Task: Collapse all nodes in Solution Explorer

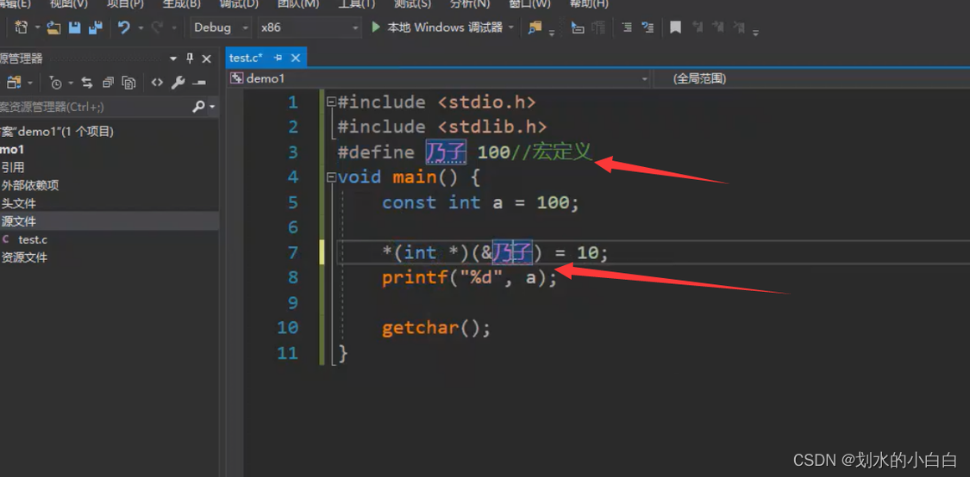Action: [x=109, y=83]
